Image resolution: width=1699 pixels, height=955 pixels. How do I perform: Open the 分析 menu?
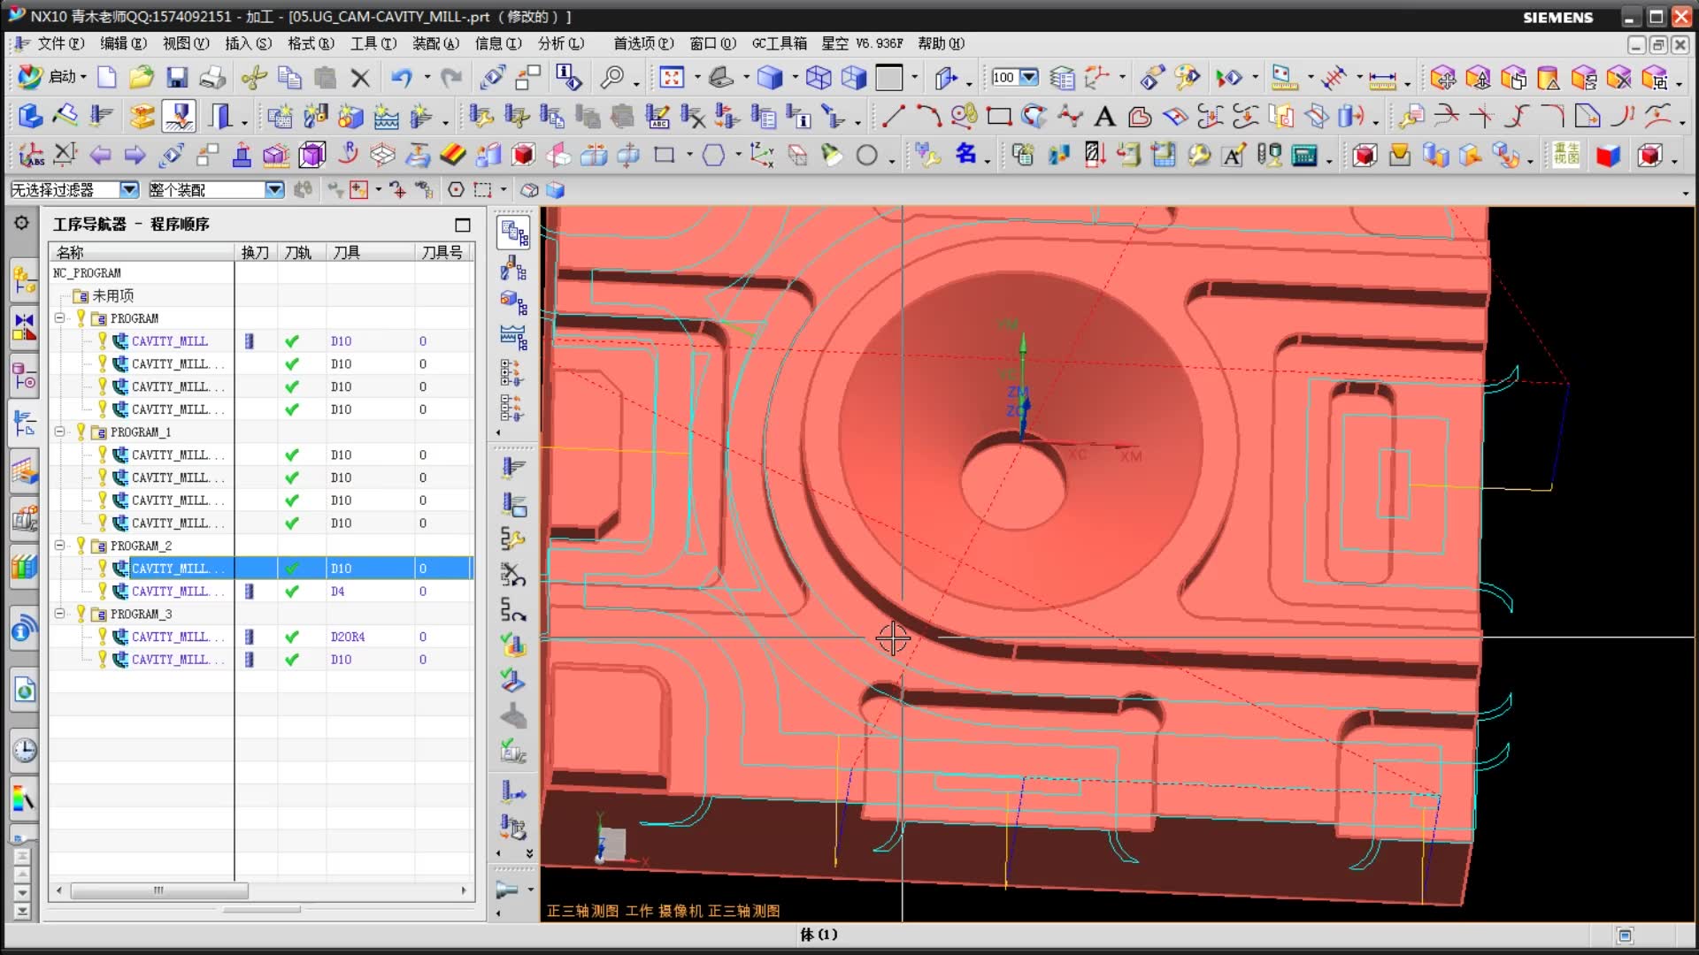pyautogui.click(x=560, y=43)
